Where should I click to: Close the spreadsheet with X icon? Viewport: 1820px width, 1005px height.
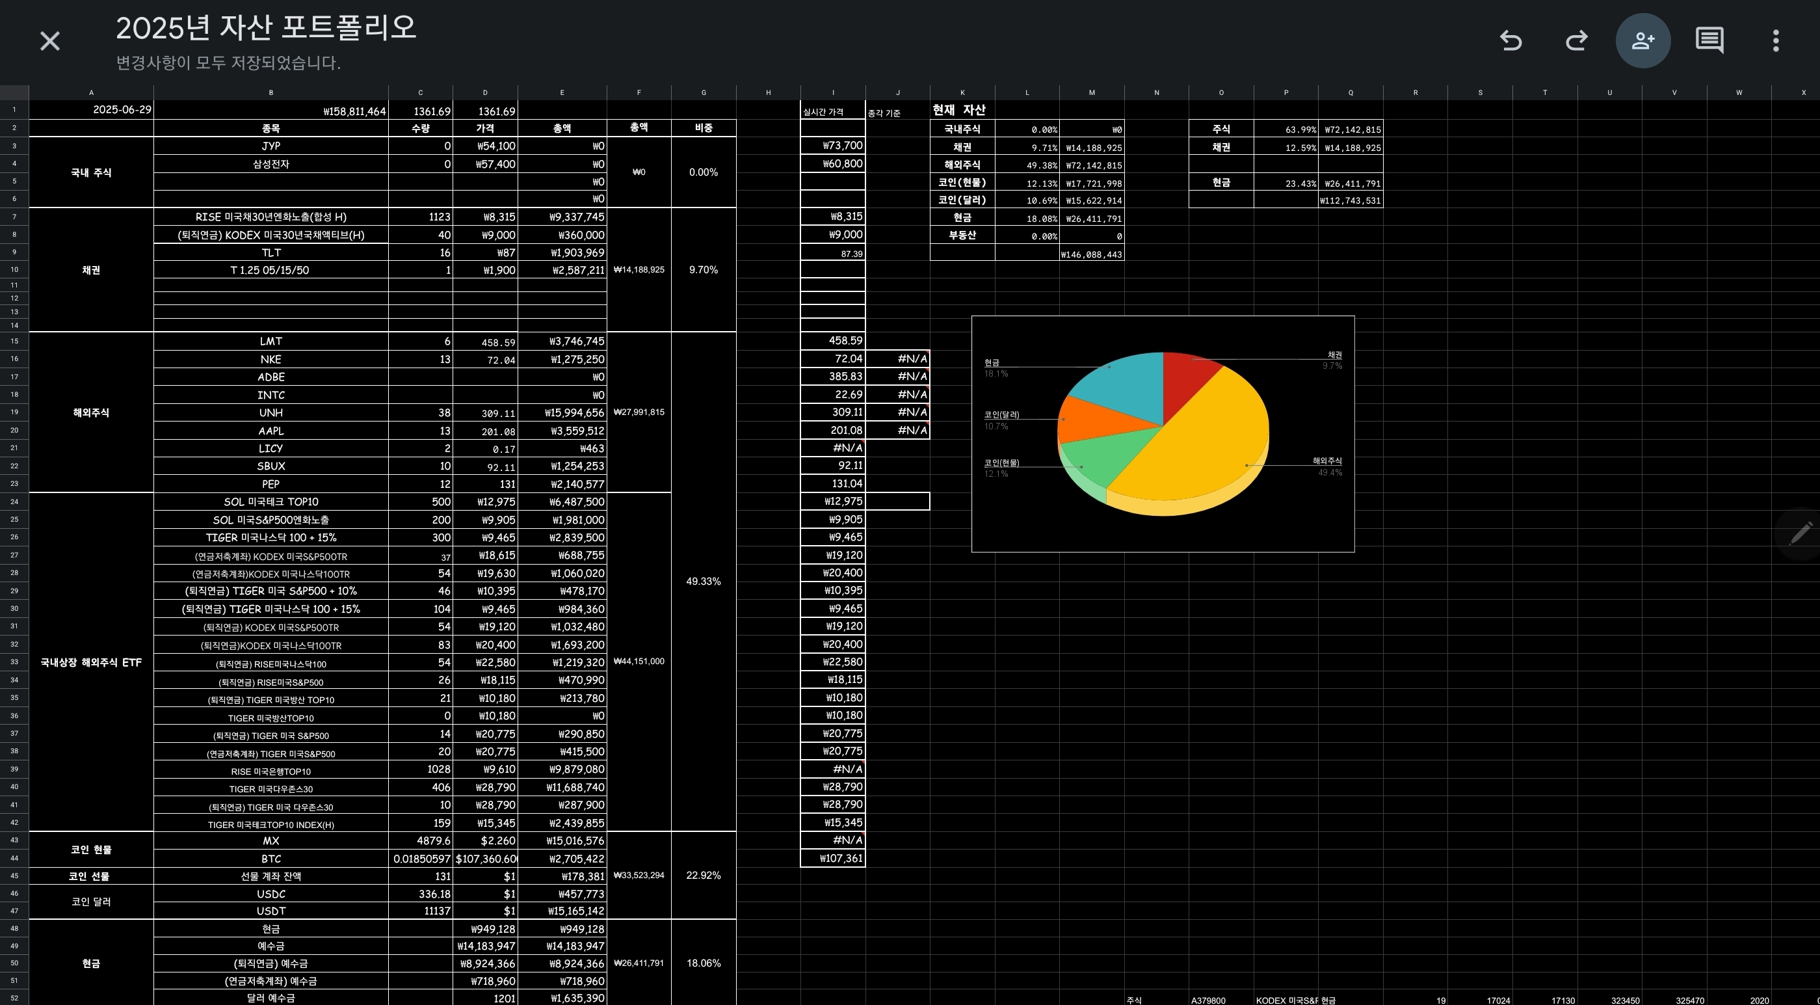[49, 41]
